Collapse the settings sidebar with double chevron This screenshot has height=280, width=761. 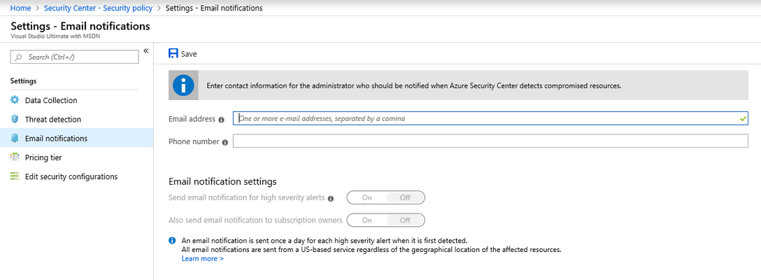145,51
